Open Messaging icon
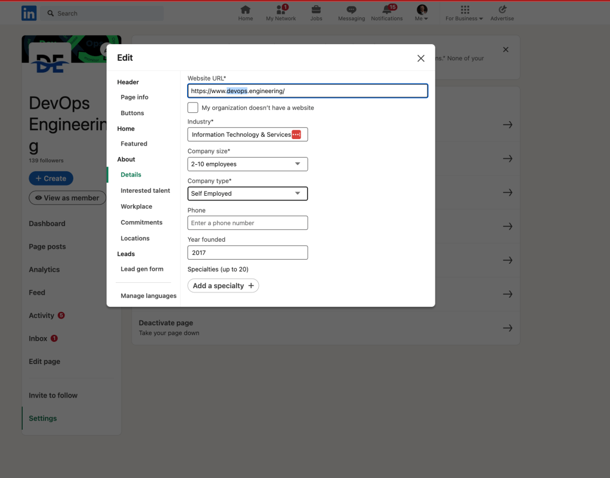Image resolution: width=610 pixels, height=478 pixels. click(x=351, y=13)
